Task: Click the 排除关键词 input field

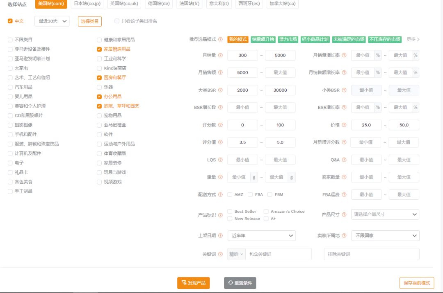Action: click(x=372, y=254)
